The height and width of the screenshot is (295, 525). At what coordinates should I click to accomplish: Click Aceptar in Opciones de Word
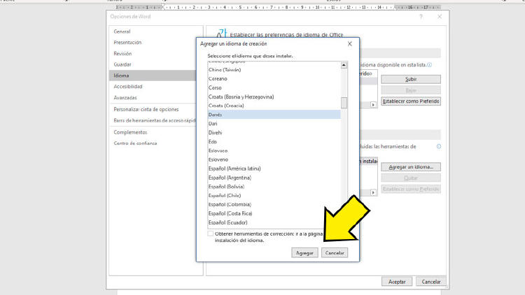click(x=396, y=281)
